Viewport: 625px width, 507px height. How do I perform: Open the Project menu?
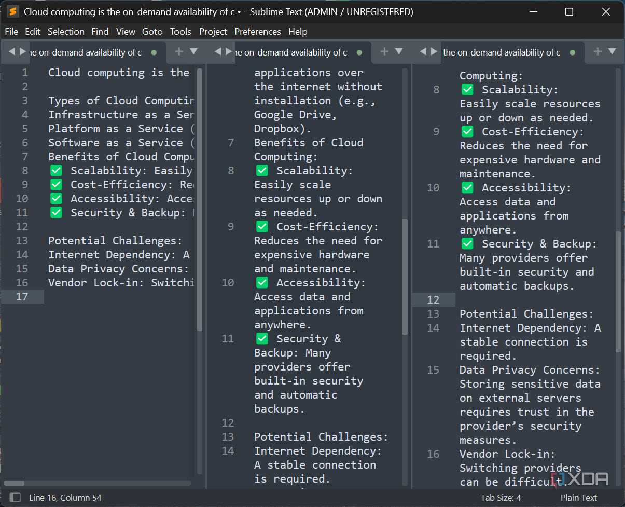coord(213,32)
